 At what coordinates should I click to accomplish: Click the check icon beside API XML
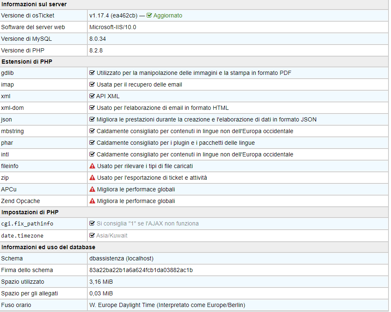point(92,96)
